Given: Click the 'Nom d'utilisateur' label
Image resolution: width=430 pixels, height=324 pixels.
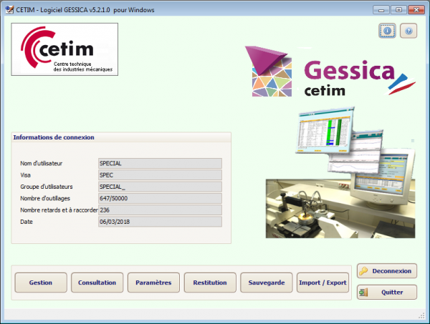Looking at the screenshot, I should point(41,163).
